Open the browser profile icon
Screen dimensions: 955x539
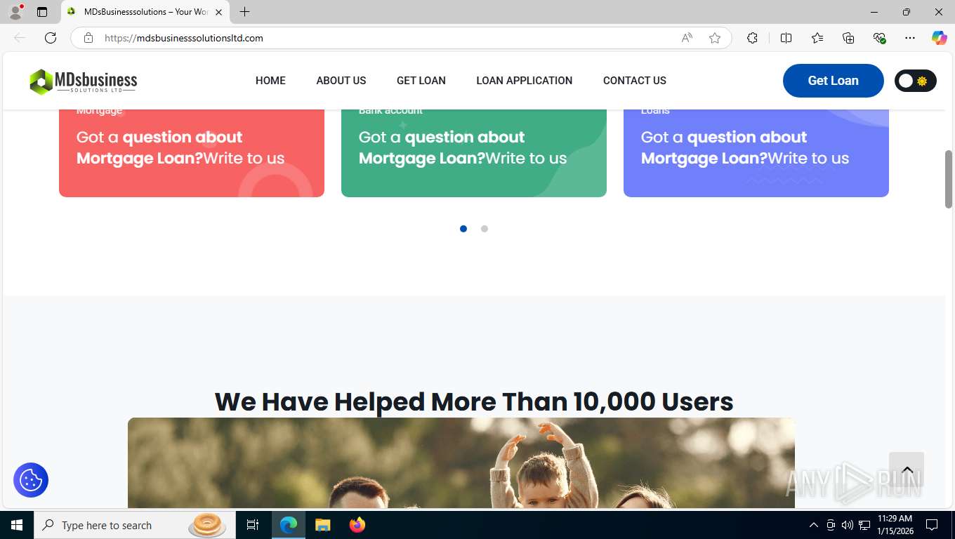point(15,12)
